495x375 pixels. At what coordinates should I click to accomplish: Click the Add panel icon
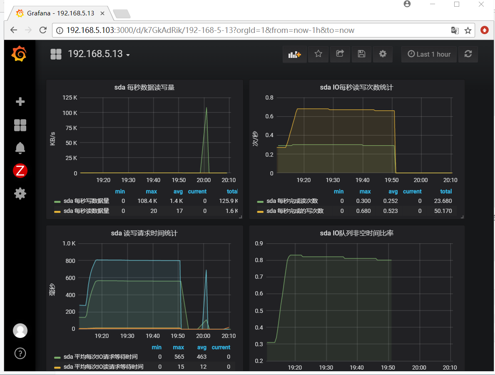[294, 54]
